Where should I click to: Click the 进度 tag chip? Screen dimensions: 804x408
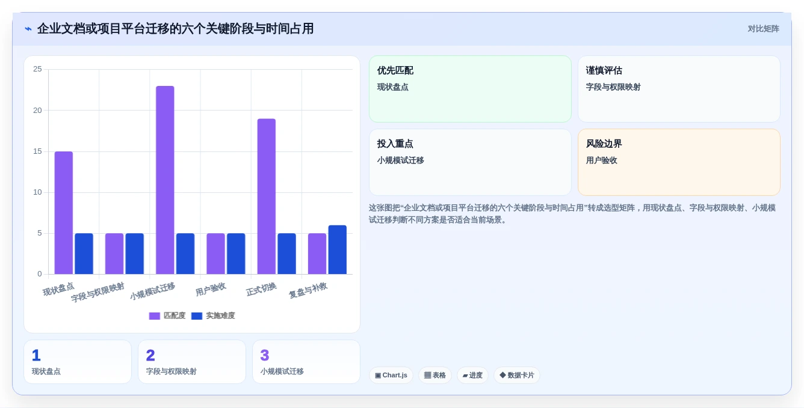click(x=472, y=375)
